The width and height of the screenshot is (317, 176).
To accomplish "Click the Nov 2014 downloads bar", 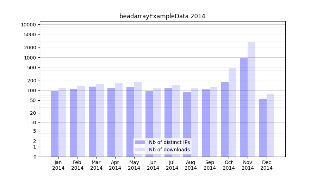I will [x=251, y=99].
